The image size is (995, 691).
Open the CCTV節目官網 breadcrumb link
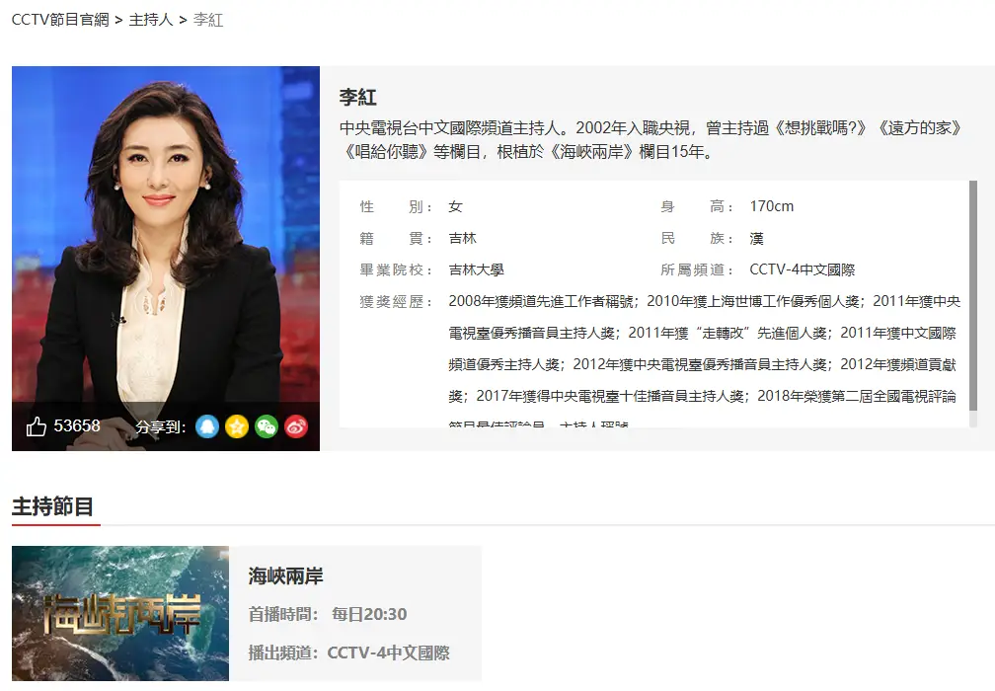pyautogui.click(x=60, y=20)
